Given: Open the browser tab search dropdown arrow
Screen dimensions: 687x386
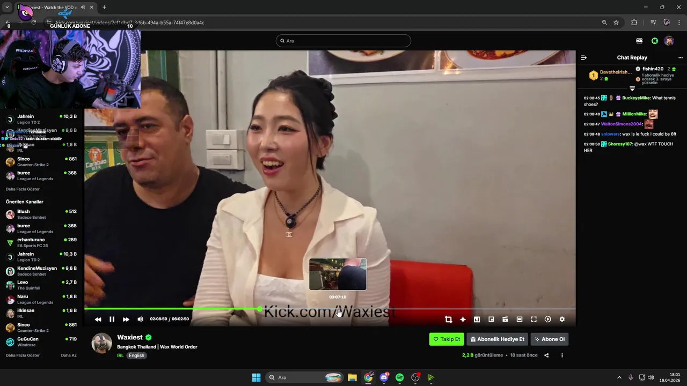Looking at the screenshot, I should click(x=7, y=8).
